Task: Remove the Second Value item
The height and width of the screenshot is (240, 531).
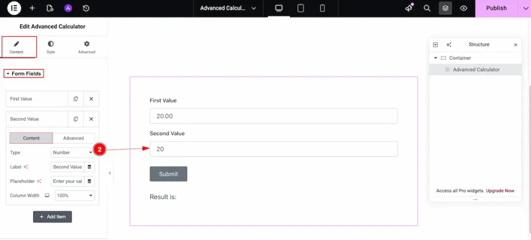Action: pos(91,119)
